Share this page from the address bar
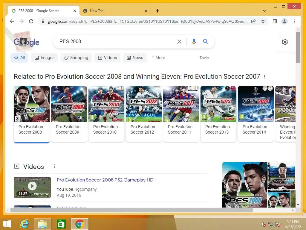Image resolution: width=306 pixels, height=230 pixels. pyautogui.click(x=253, y=21)
